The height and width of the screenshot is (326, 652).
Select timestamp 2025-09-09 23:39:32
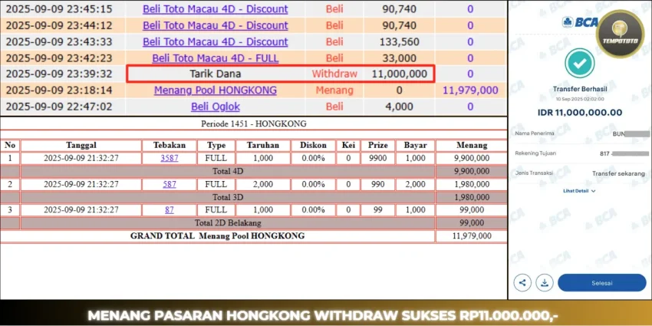coord(59,74)
